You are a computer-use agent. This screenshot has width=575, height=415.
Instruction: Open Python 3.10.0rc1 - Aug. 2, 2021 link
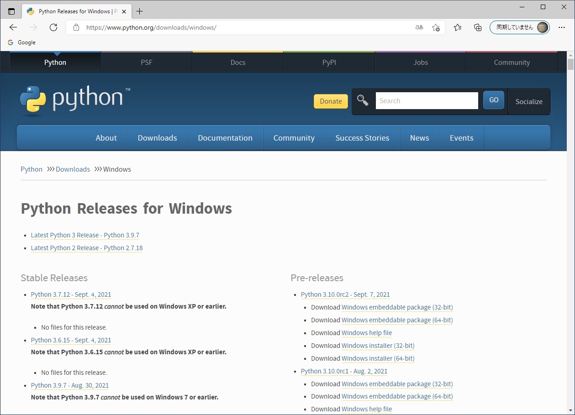(344, 371)
